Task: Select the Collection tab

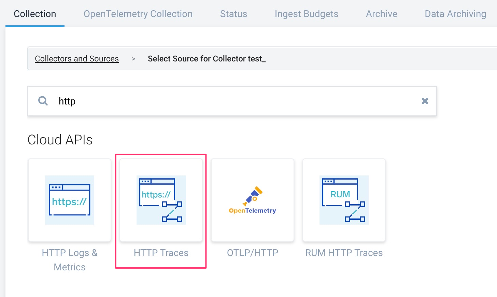Action: click(35, 14)
